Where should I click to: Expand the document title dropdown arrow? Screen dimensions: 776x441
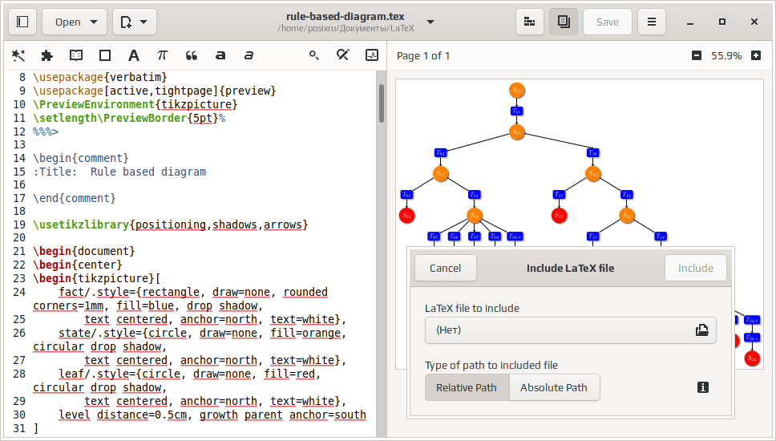tap(430, 22)
